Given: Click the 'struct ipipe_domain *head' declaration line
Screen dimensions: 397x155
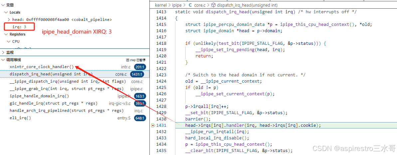Looking at the screenshot, I should coord(233,31).
